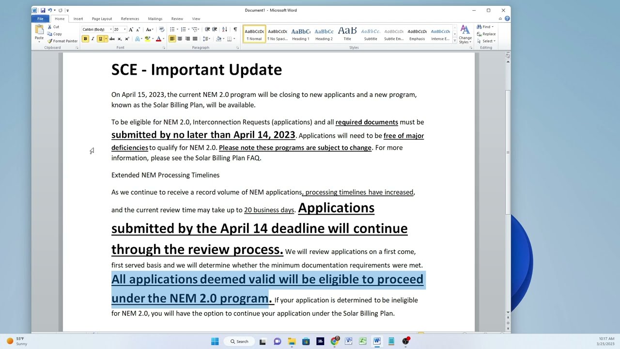Activate the Format Painter tool

(x=62, y=41)
